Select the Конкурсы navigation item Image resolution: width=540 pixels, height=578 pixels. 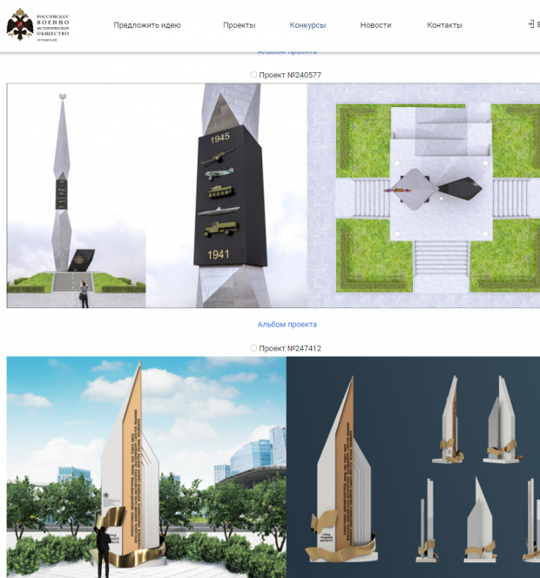[307, 25]
